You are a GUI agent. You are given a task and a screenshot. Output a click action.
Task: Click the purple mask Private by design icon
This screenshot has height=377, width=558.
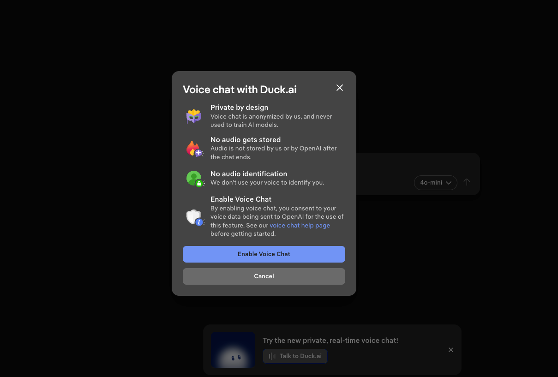(194, 116)
